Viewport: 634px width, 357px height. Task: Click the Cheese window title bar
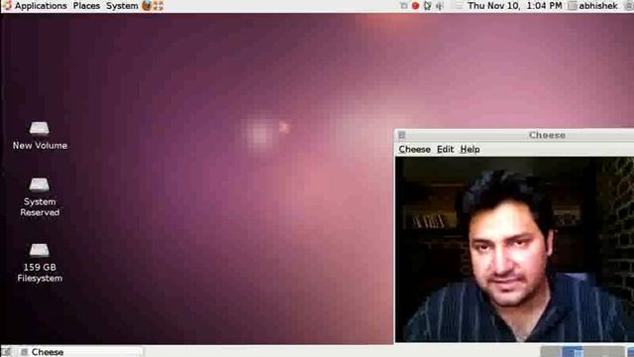[x=514, y=135]
